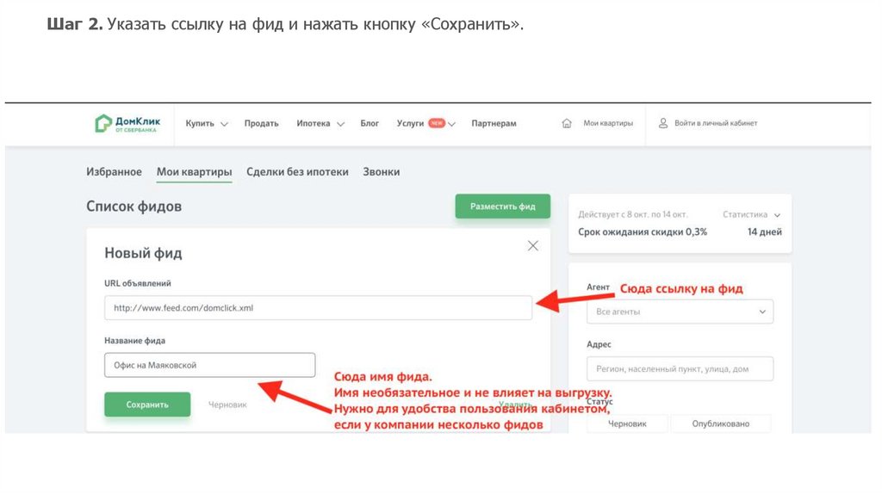Click the user profile icon
882x494 pixels.
[663, 124]
